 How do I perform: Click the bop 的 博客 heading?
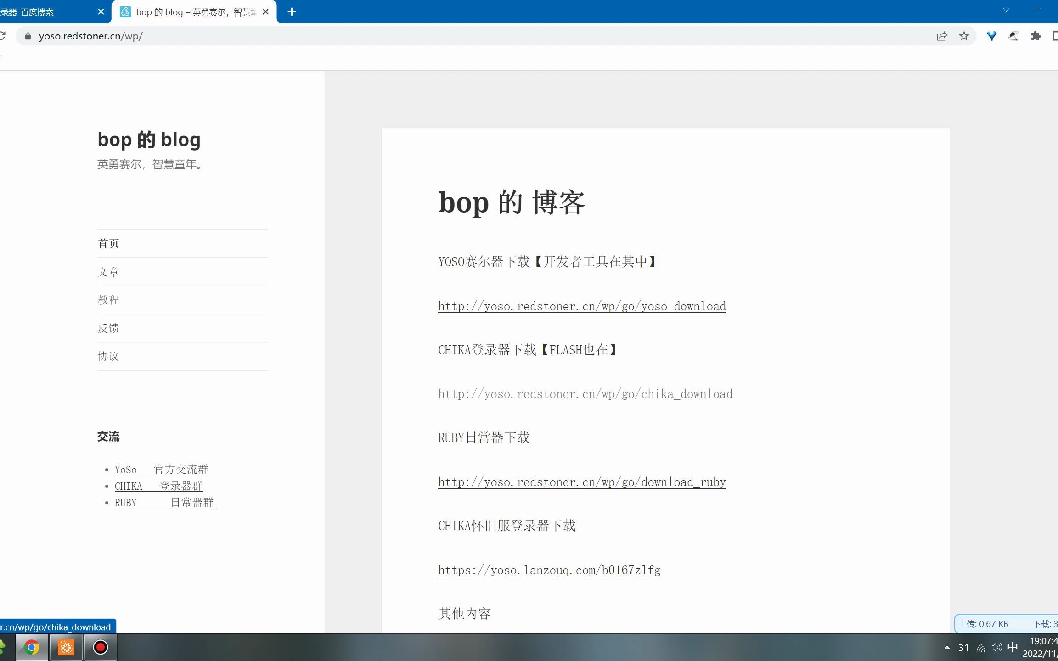(512, 202)
